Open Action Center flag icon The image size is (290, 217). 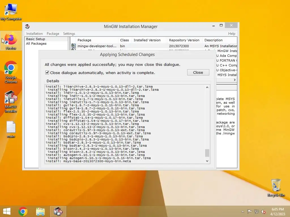point(250,211)
